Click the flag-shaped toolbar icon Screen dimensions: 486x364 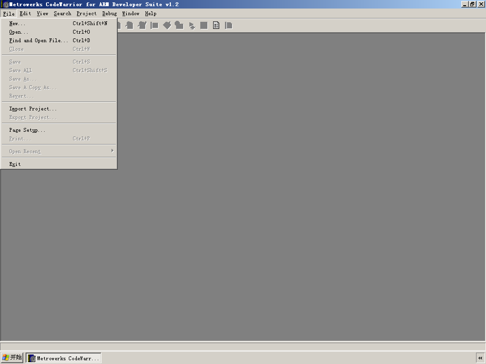[x=154, y=26]
